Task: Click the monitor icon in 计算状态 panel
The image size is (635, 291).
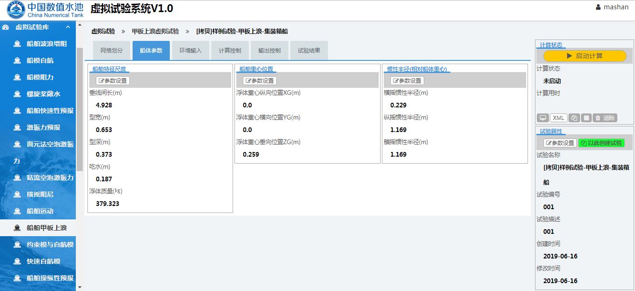Action: [x=542, y=118]
